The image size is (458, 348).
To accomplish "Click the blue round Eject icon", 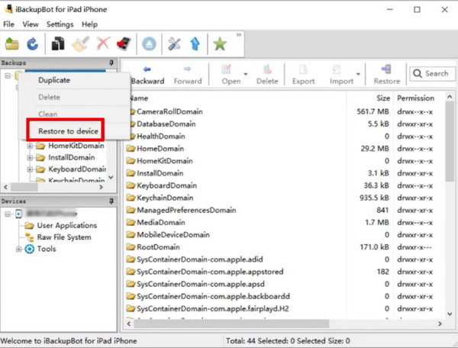I will [149, 44].
